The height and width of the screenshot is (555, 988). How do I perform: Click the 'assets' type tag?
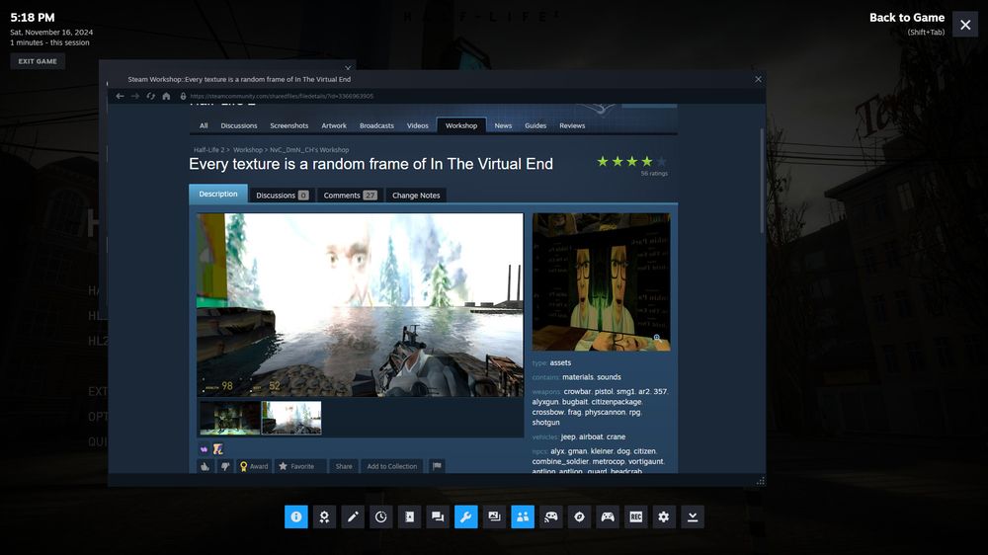[560, 362]
